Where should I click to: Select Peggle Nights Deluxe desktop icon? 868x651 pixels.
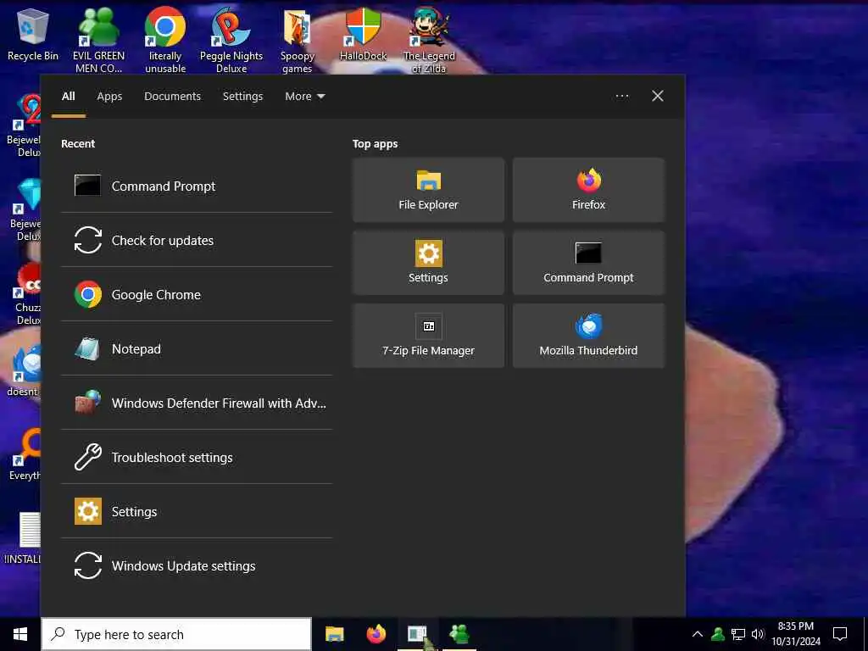[231, 40]
